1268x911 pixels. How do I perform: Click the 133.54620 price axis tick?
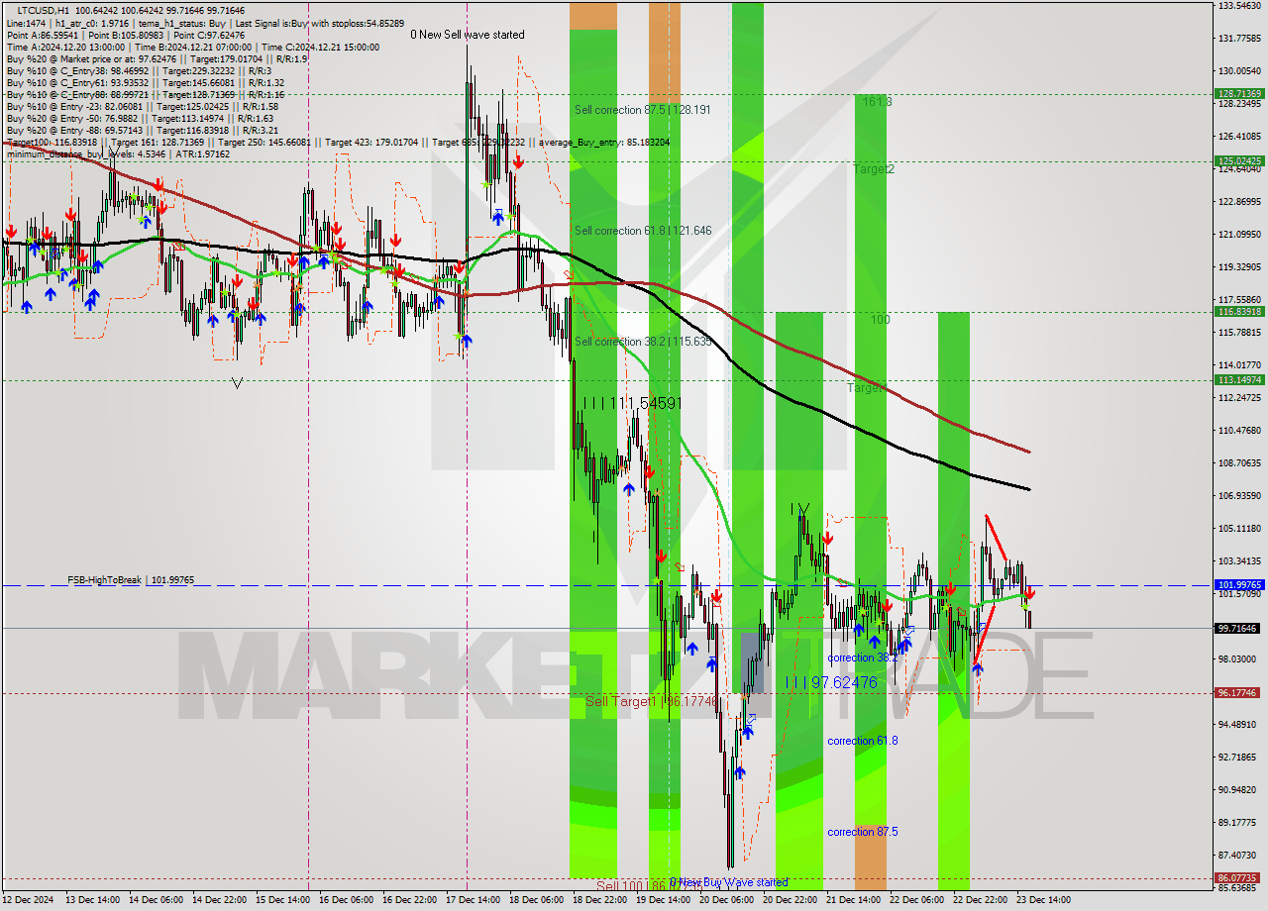(1239, 6)
